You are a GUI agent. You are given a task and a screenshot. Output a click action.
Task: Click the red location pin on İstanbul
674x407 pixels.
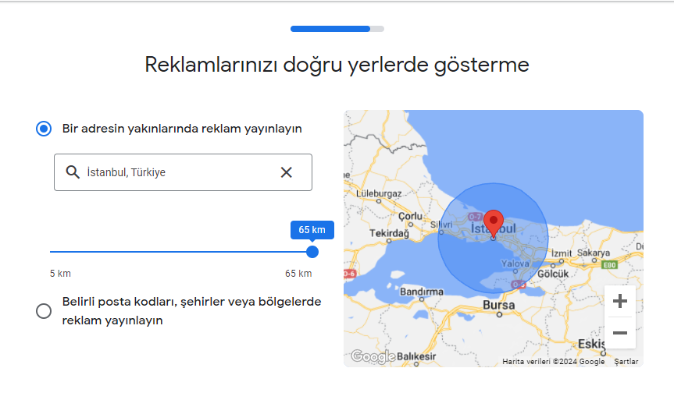click(x=493, y=222)
